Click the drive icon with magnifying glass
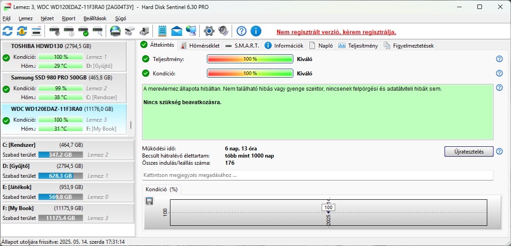Image resolution: width=511 pixels, height=246 pixels. pyautogui.click(x=98, y=31)
